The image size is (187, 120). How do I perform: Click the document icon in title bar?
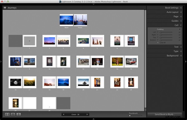tap(60, 2)
